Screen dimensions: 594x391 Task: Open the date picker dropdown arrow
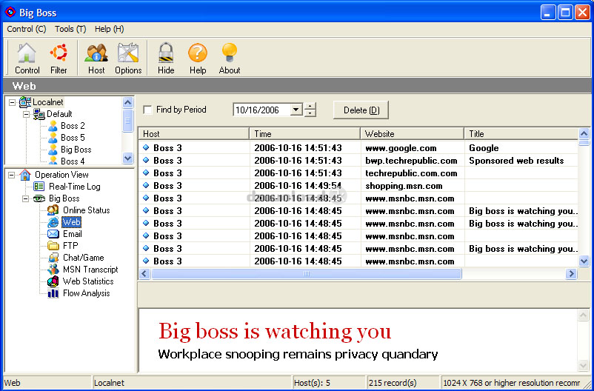point(296,110)
